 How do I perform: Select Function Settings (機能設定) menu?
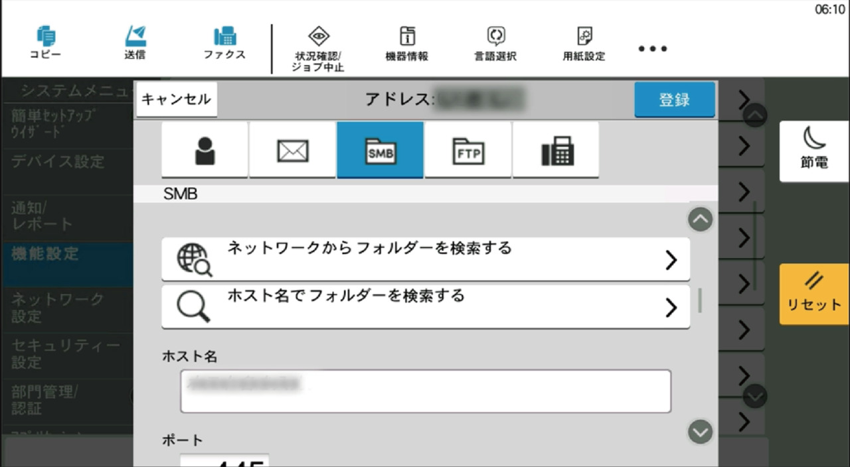[66, 263]
